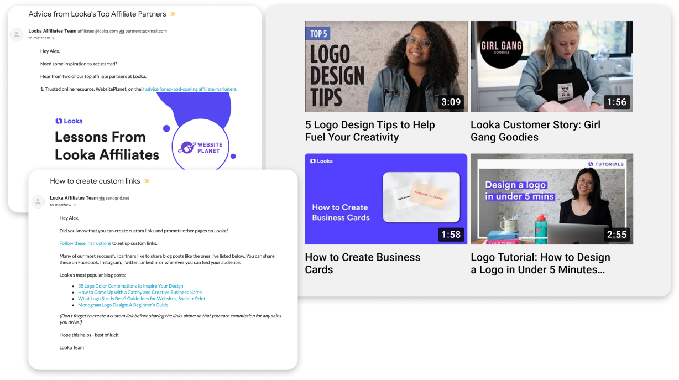Click sender name "Looka Affiliates Team" in the Advice email

pos(53,31)
